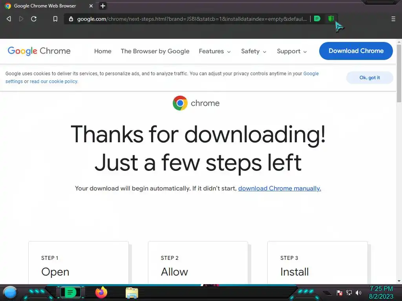402x301 pixels.
Task: Click the download Chrome manually link
Action: [x=280, y=189]
